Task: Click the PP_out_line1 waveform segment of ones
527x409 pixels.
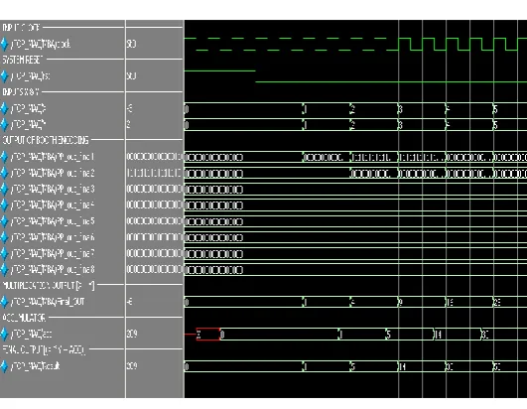Action: tap(374, 157)
